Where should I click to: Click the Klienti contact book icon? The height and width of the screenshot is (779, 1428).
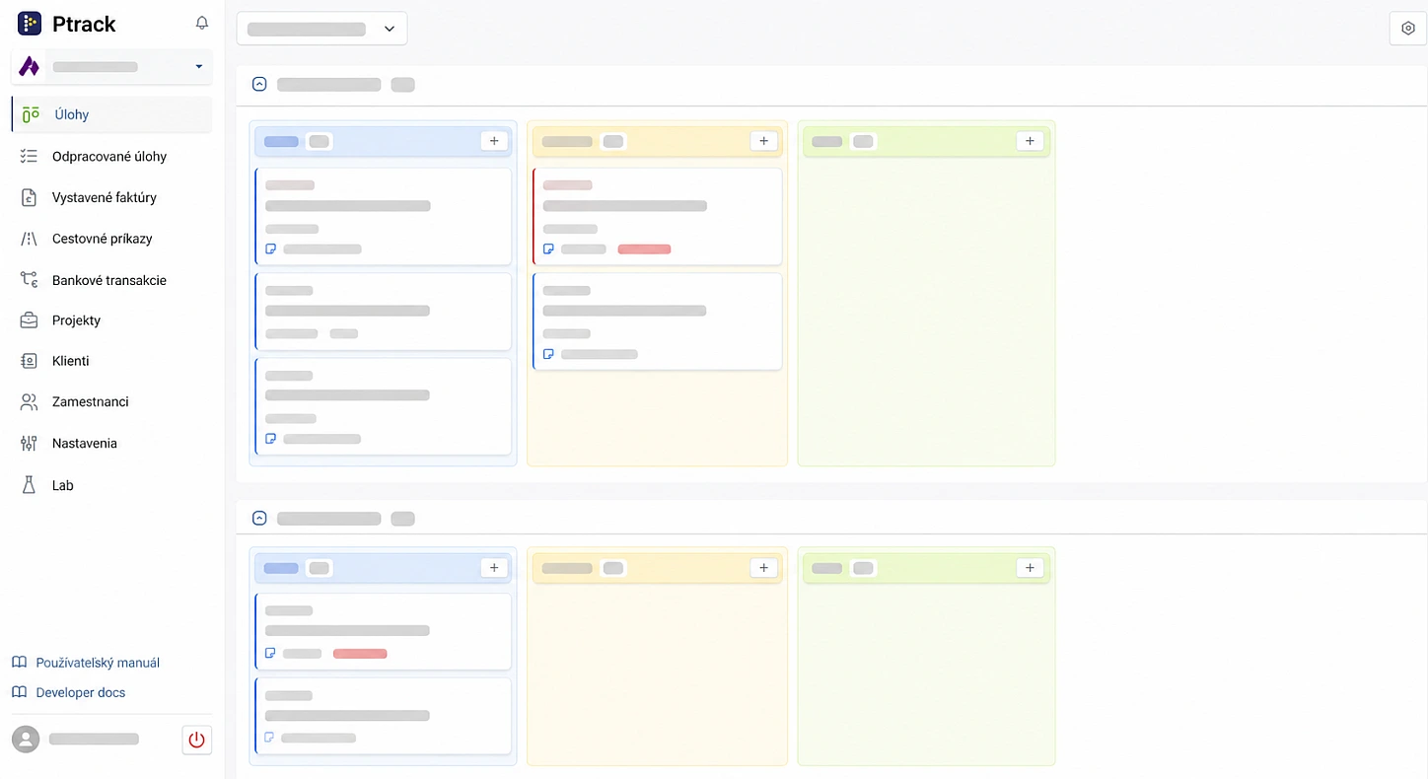coord(29,361)
